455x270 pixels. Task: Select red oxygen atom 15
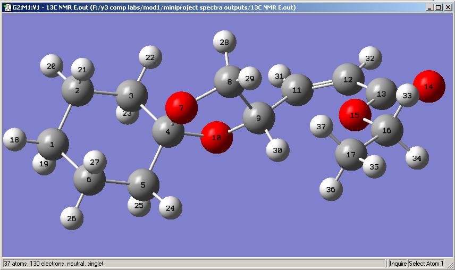coord(355,115)
